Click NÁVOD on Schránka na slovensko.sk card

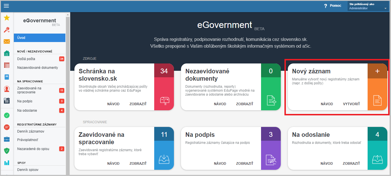click(113, 104)
